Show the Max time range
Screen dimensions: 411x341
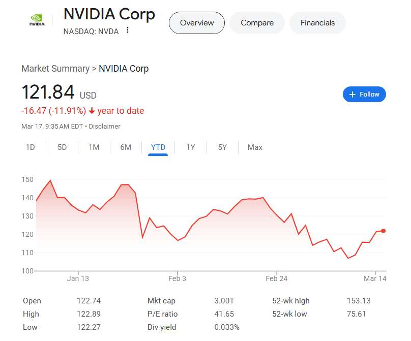click(x=255, y=147)
